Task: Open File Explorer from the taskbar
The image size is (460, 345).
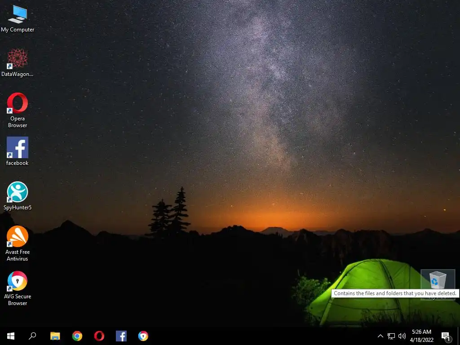Action: click(55, 336)
